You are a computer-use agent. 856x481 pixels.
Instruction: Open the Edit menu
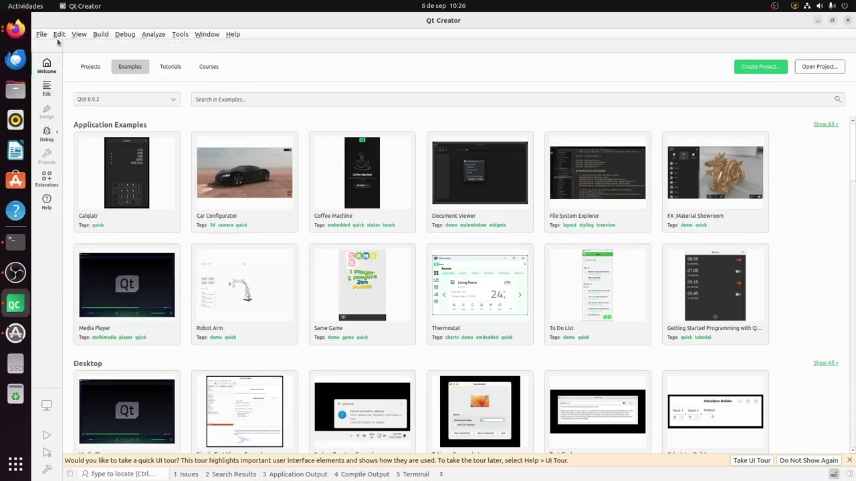click(60, 34)
